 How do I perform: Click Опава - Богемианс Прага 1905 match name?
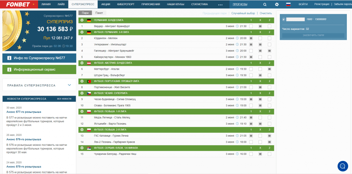point(112,105)
